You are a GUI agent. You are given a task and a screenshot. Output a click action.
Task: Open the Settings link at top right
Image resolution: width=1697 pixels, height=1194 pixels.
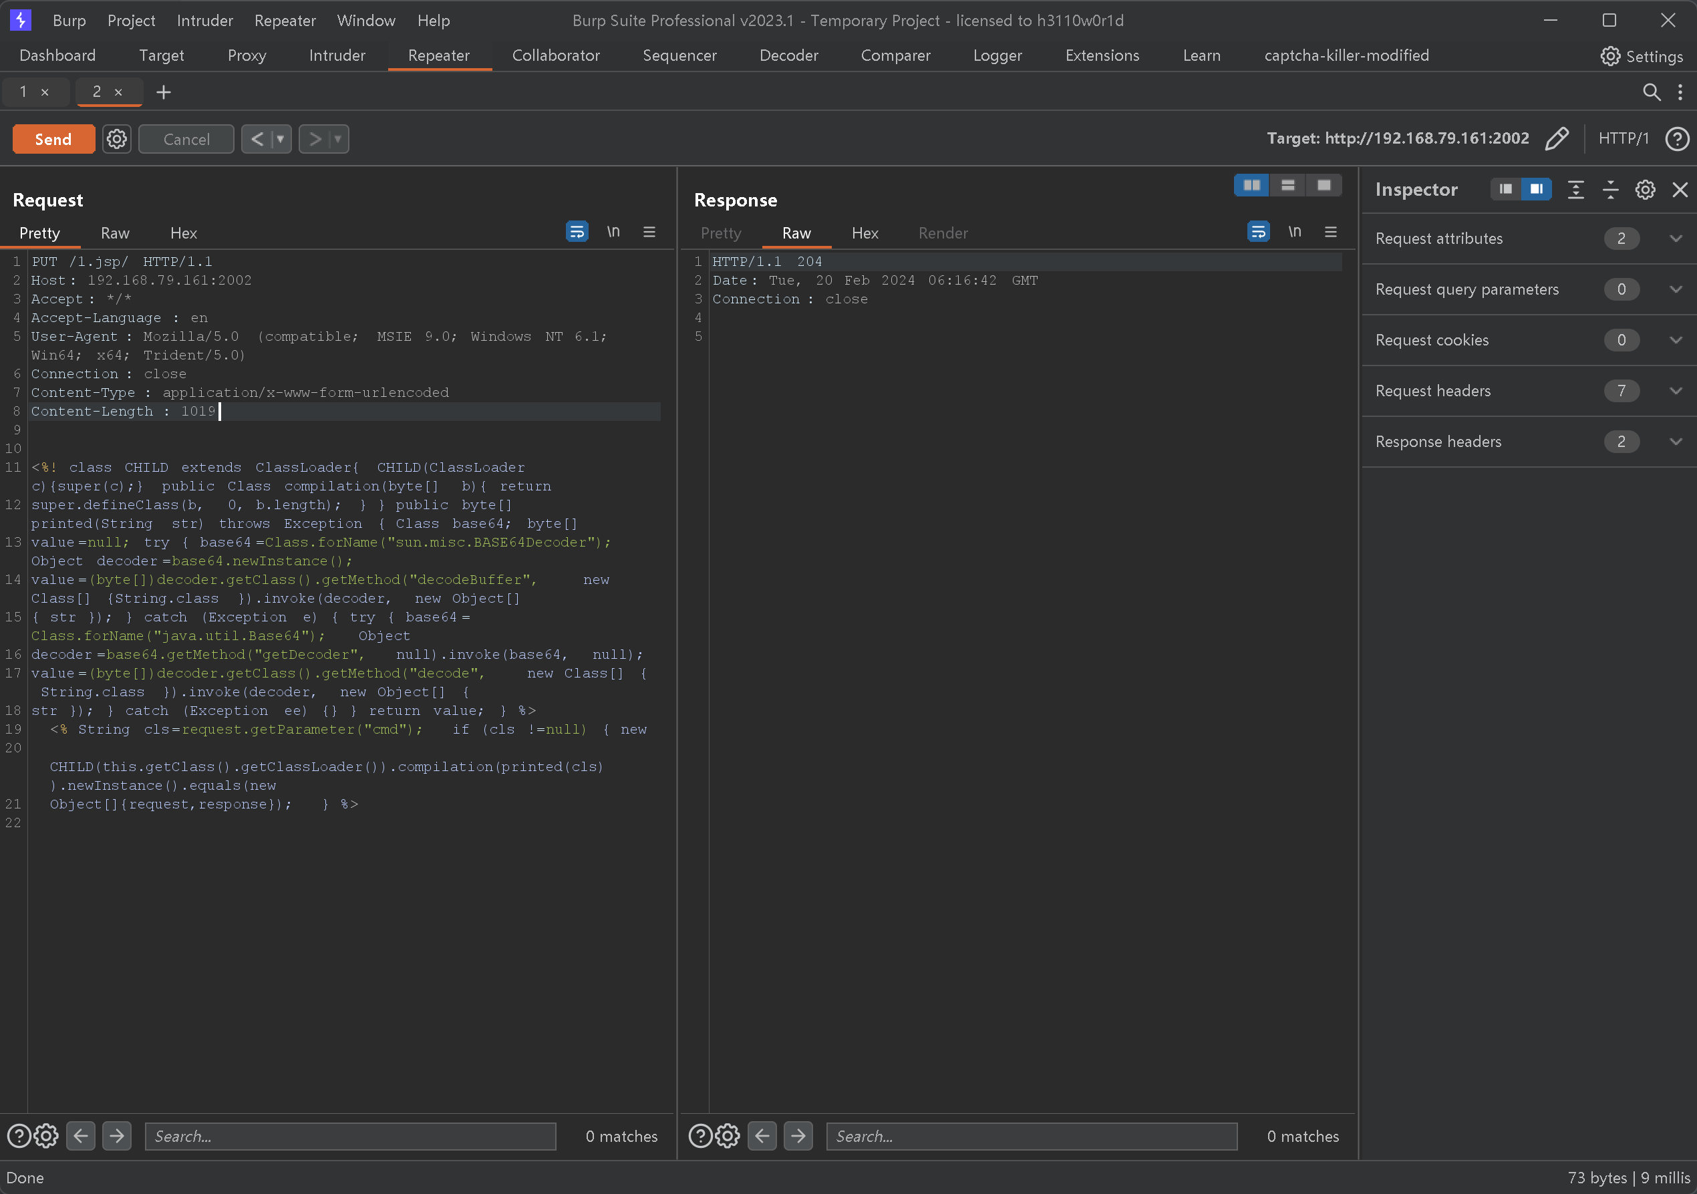pos(1642,56)
